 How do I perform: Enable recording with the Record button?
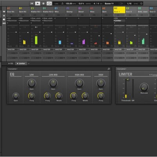44,4
